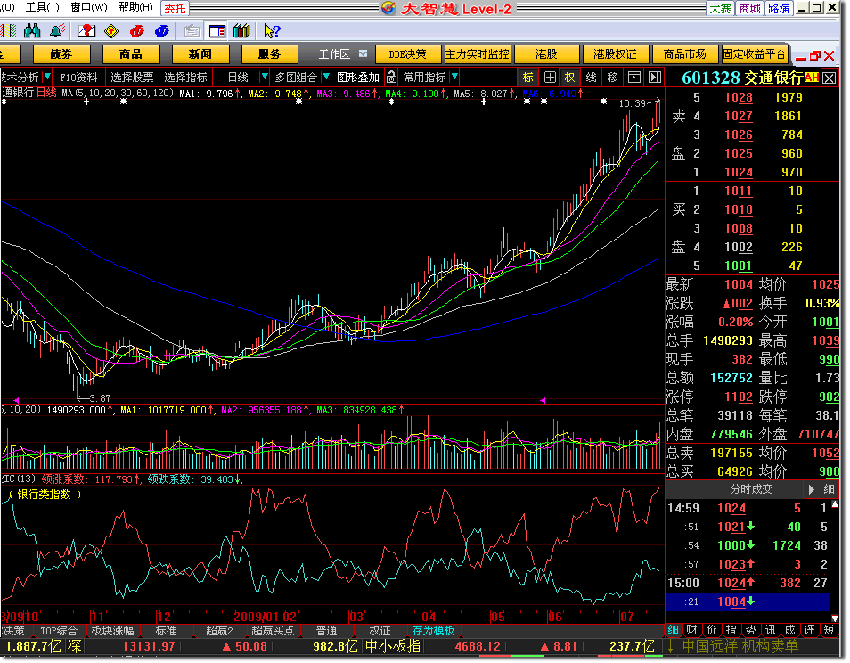
Task: Click the 债券 yellow button
Action: (61, 54)
